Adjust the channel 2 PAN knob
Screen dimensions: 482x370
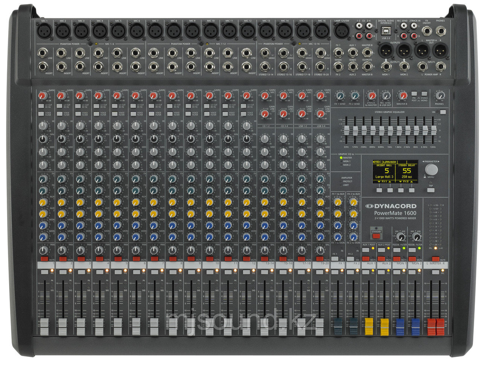[x=62, y=250]
